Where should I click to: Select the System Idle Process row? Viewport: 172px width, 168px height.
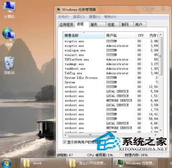[x=111, y=78]
